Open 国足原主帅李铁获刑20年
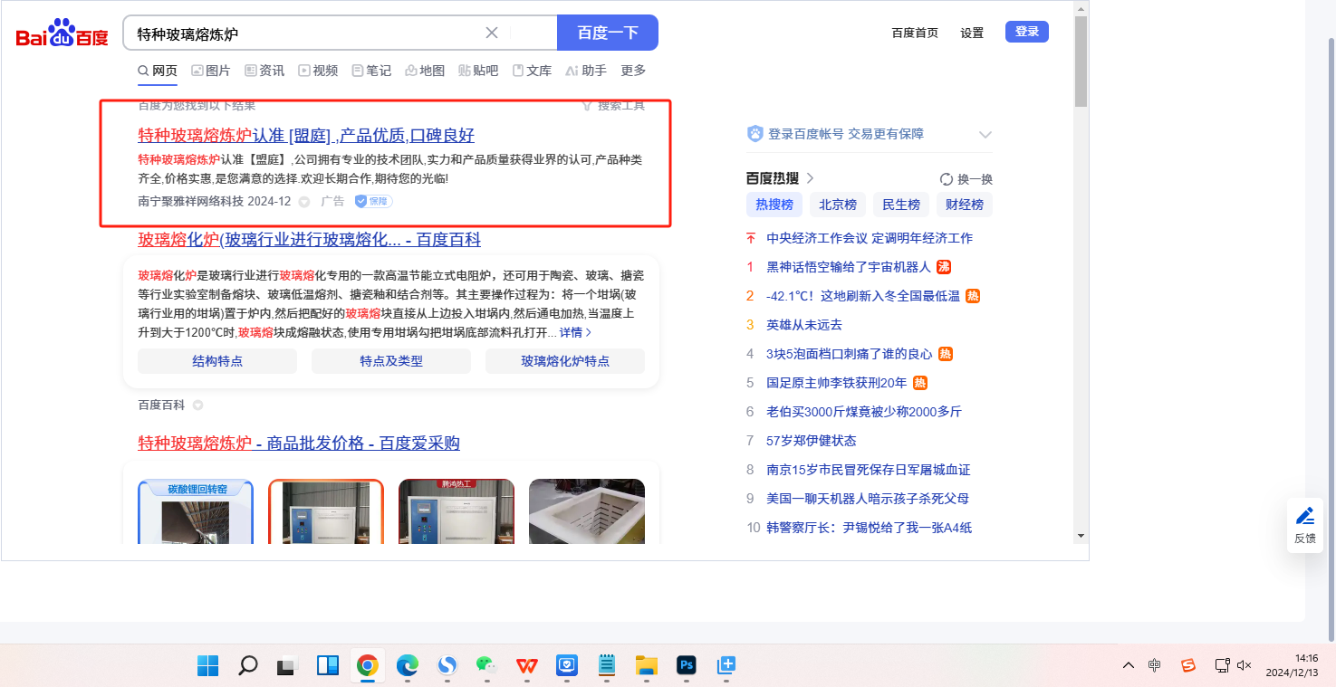This screenshot has height=687, width=1336. pyautogui.click(x=837, y=383)
